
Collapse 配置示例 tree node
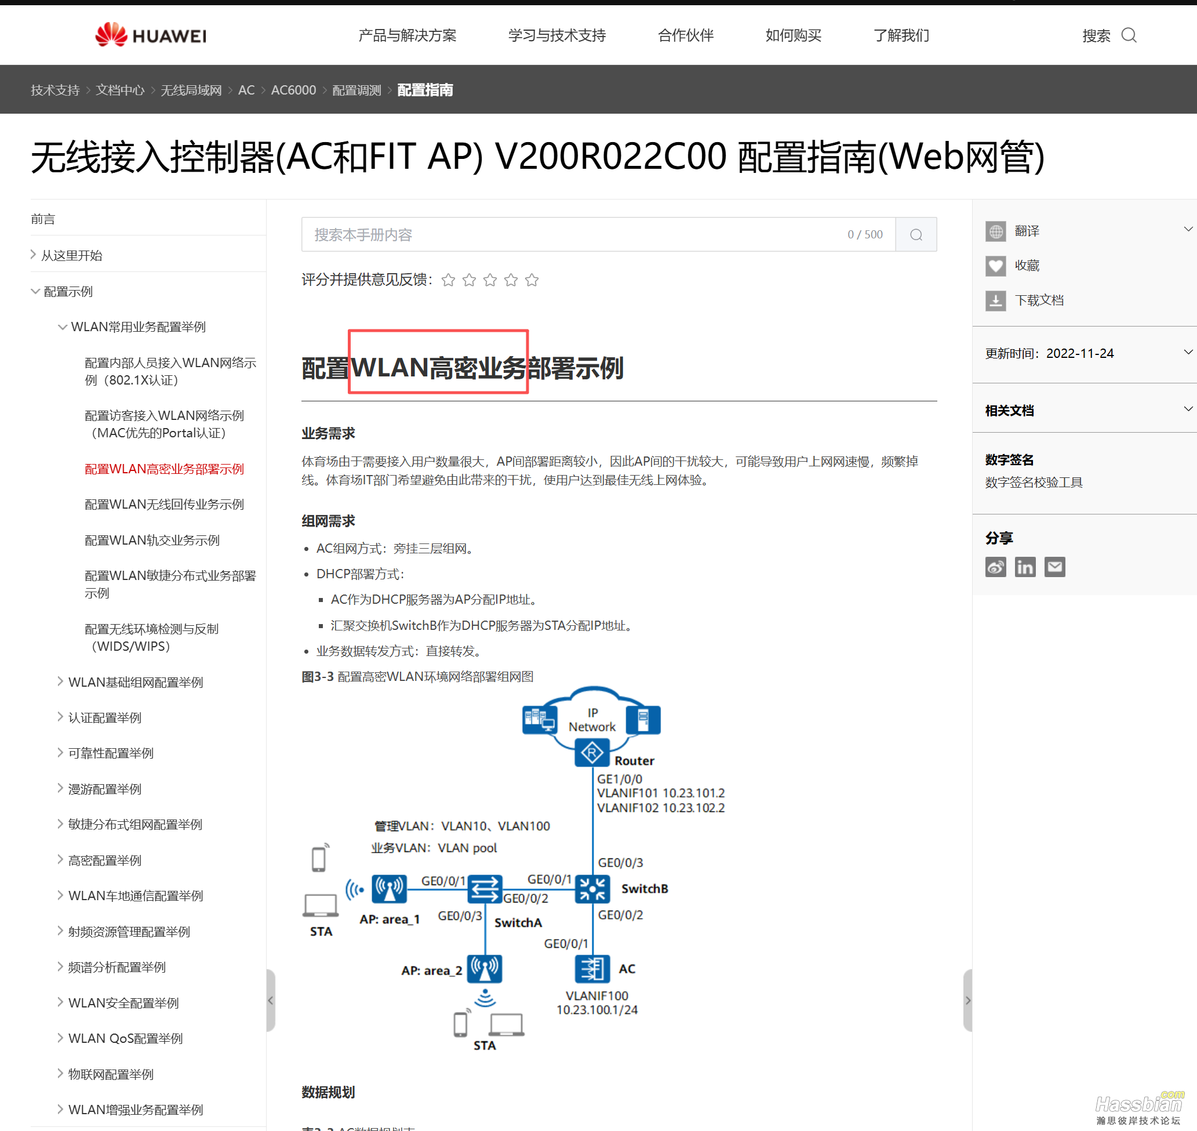pyautogui.click(x=35, y=291)
